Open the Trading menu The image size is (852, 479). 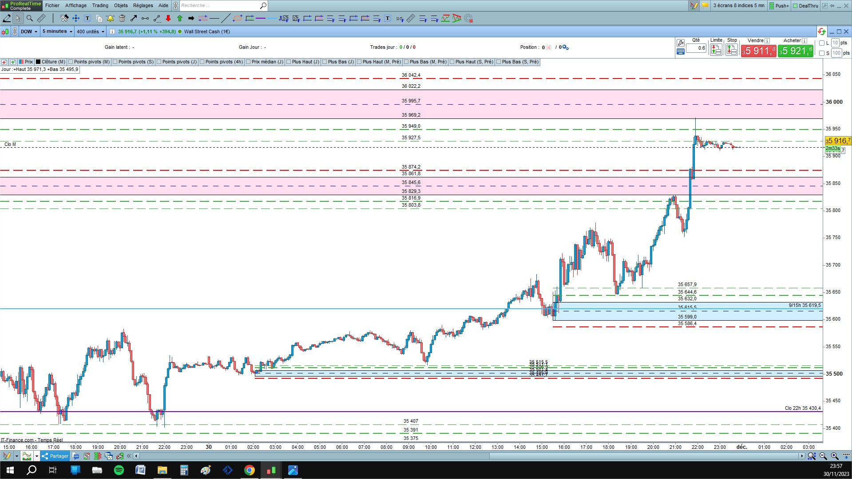pos(100,5)
